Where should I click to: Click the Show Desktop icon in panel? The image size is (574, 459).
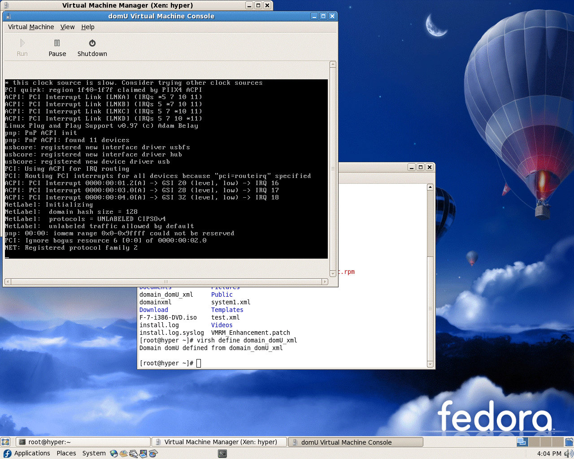pyautogui.click(x=5, y=442)
